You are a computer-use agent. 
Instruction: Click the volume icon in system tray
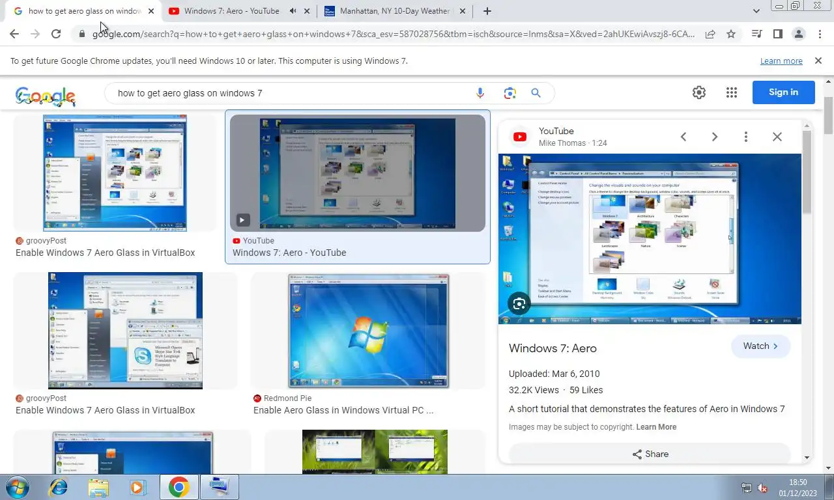762,488
